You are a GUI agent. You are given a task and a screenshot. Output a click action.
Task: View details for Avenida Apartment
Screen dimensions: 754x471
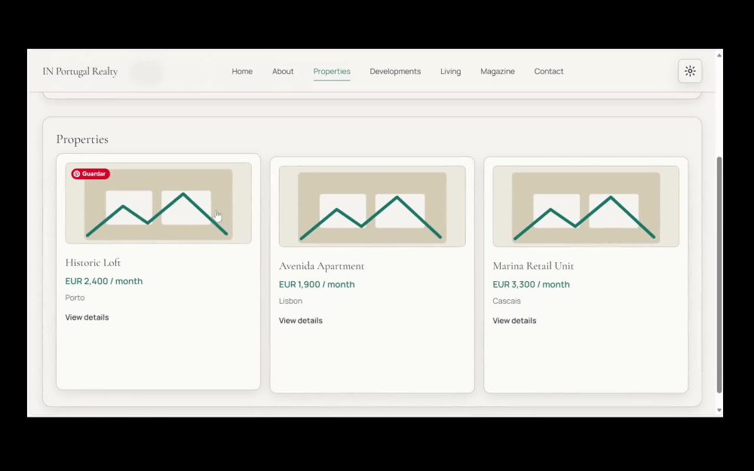(301, 320)
